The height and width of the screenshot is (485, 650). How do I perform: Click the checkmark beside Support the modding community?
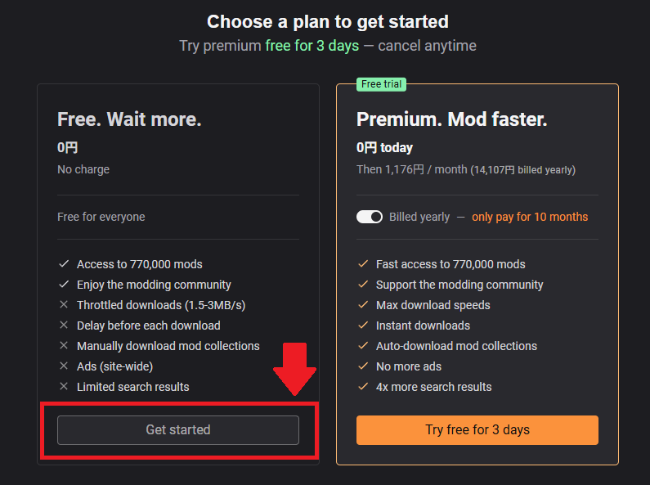(363, 285)
